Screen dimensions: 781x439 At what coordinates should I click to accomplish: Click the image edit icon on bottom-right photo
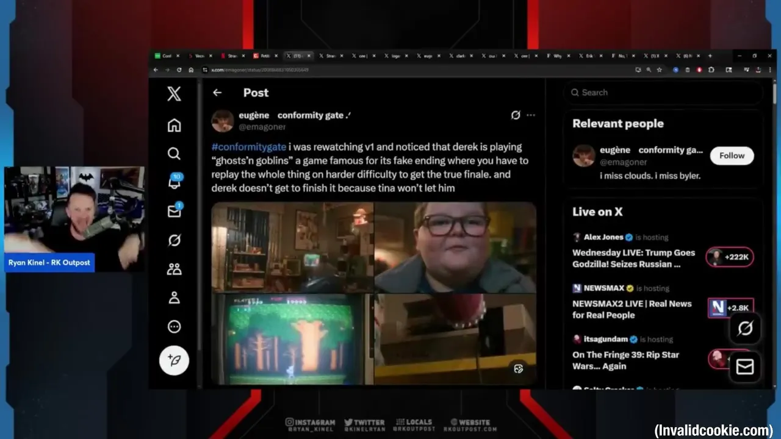tap(519, 369)
